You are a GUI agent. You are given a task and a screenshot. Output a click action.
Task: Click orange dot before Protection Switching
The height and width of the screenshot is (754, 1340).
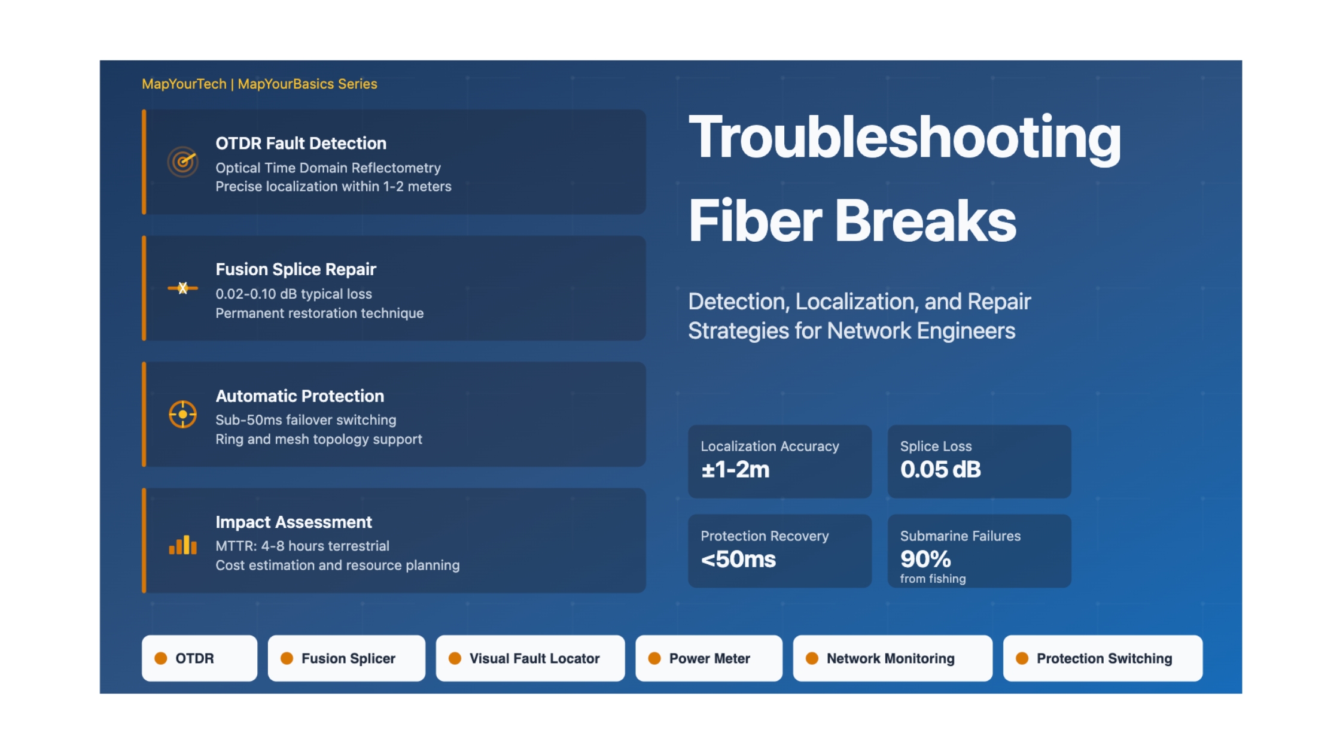[1022, 658]
